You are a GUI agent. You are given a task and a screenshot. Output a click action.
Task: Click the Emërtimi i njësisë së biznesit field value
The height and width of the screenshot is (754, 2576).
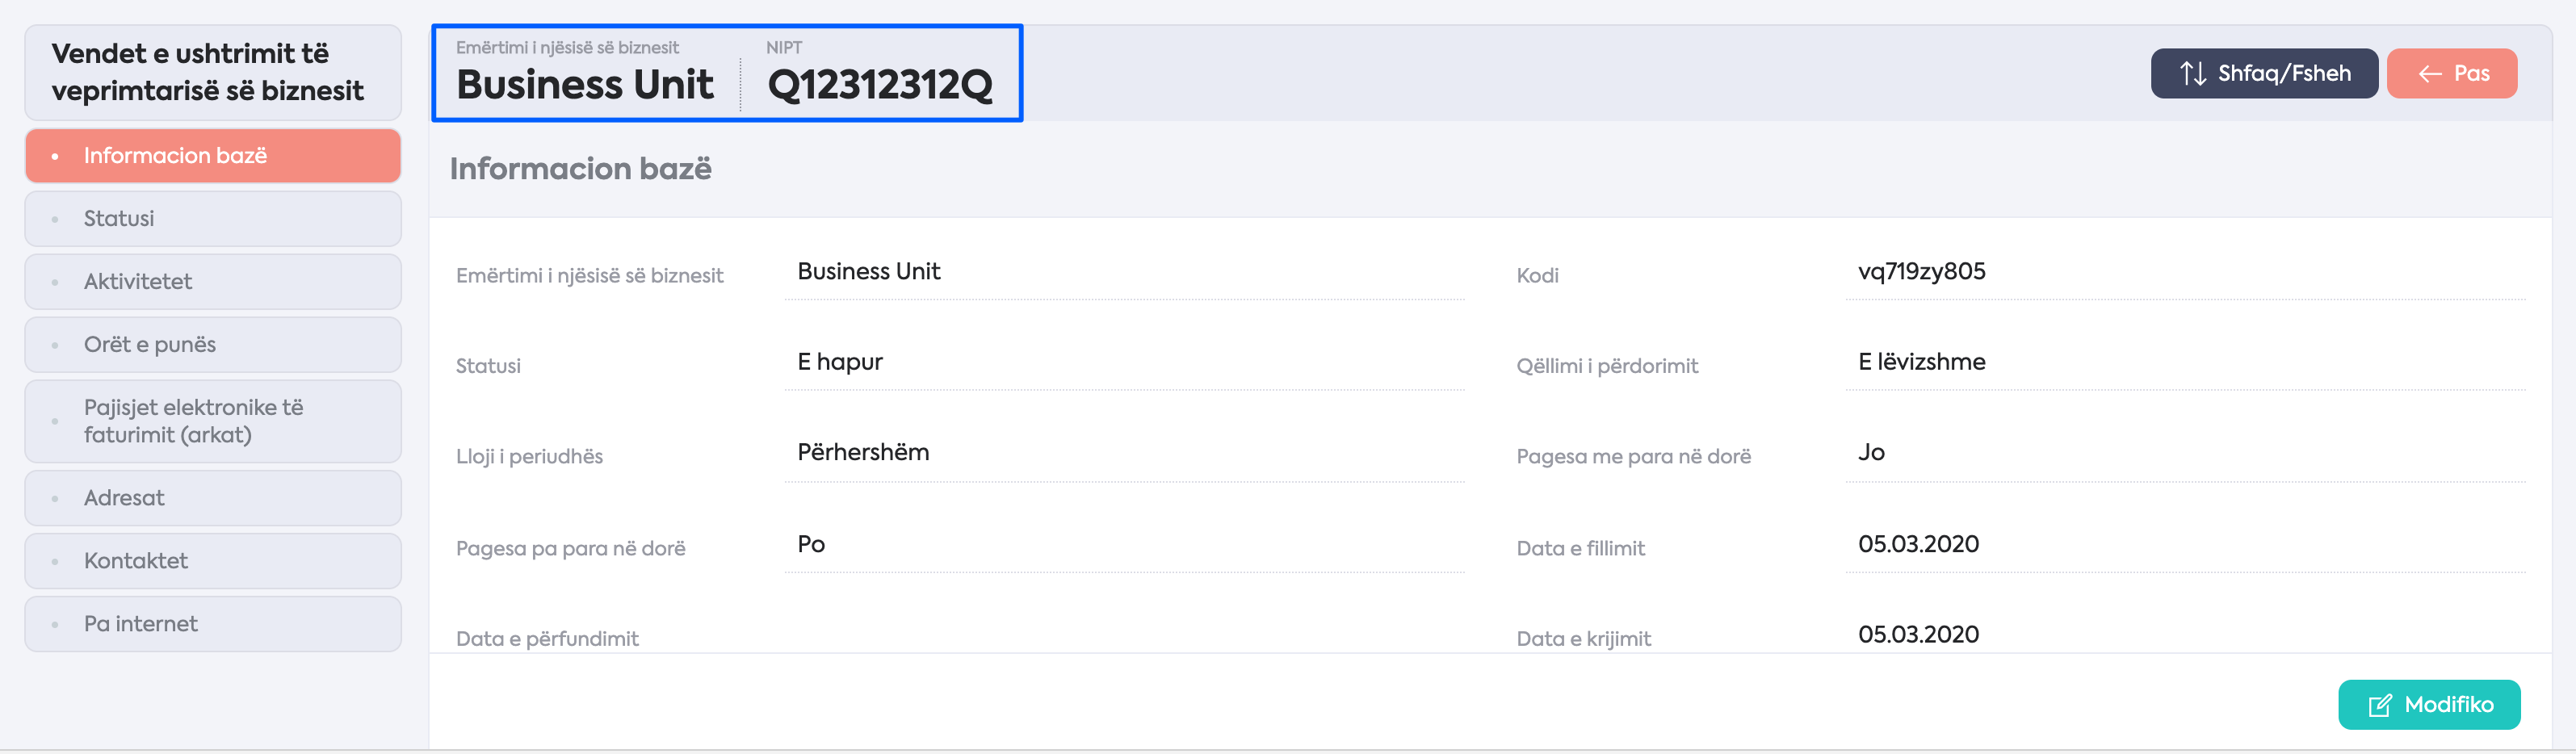tap(1125, 272)
